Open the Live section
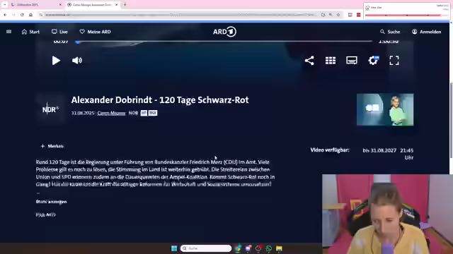 (x=59, y=32)
